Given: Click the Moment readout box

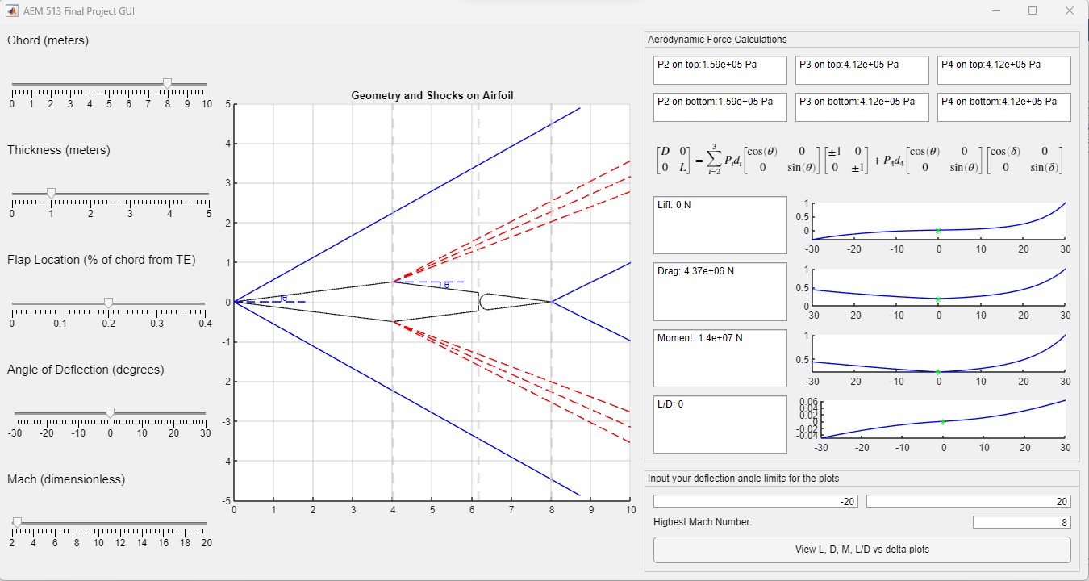Looking at the screenshot, I should point(720,358).
